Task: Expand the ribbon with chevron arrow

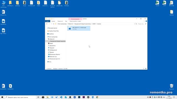Action: pos(144,21)
